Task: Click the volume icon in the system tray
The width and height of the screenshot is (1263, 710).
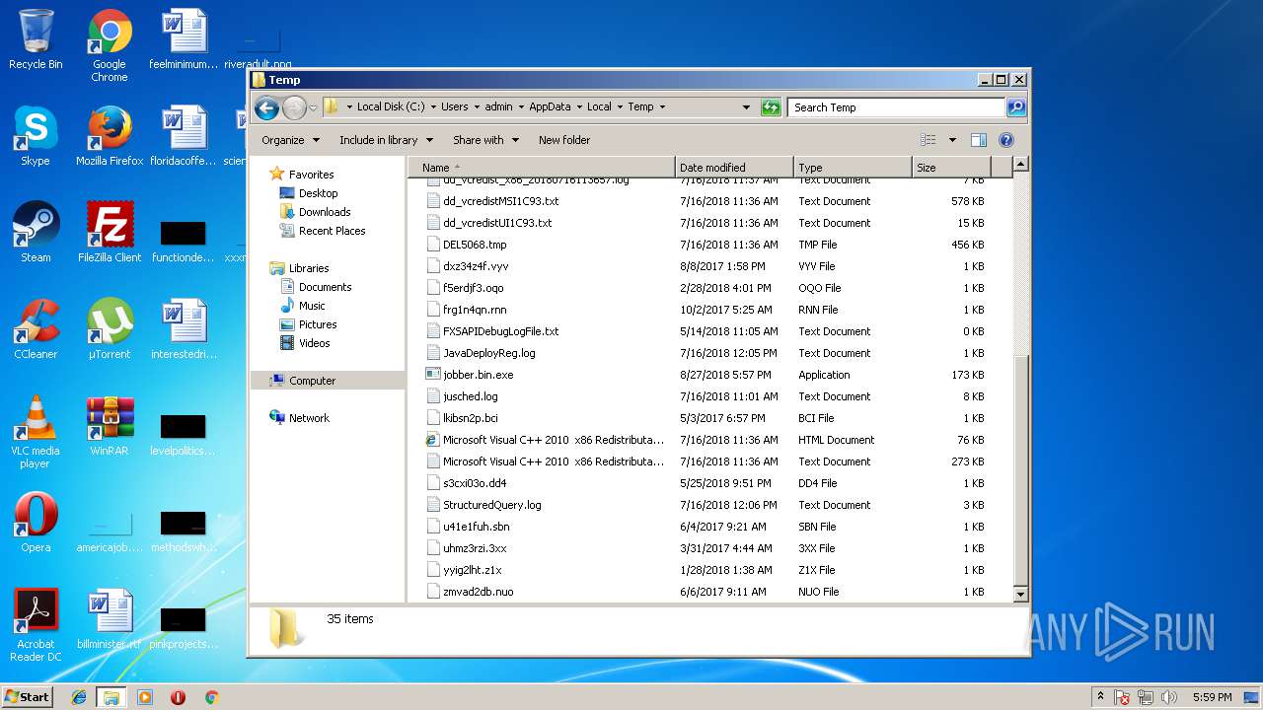Action: pos(1171,697)
